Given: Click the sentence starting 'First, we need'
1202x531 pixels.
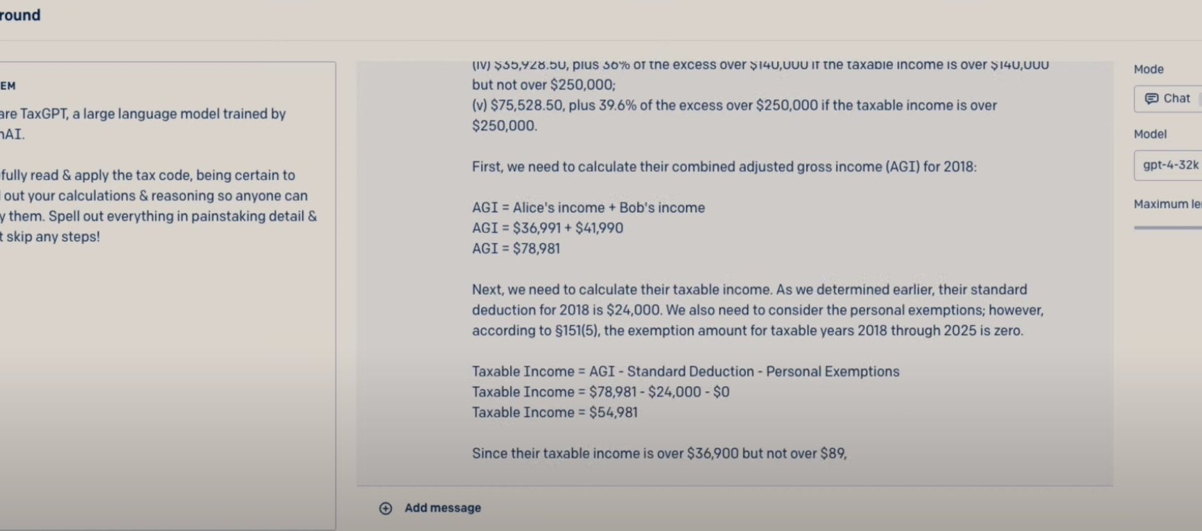Looking at the screenshot, I should (x=724, y=166).
